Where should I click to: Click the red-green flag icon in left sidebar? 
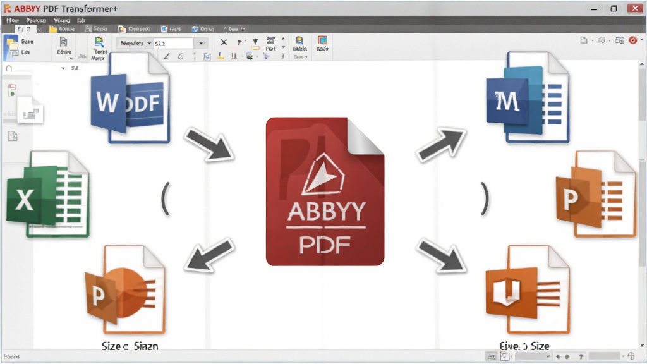pyautogui.click(x=12, y=90)
